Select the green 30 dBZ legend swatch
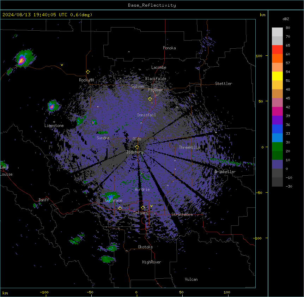 tap(277, 147)
